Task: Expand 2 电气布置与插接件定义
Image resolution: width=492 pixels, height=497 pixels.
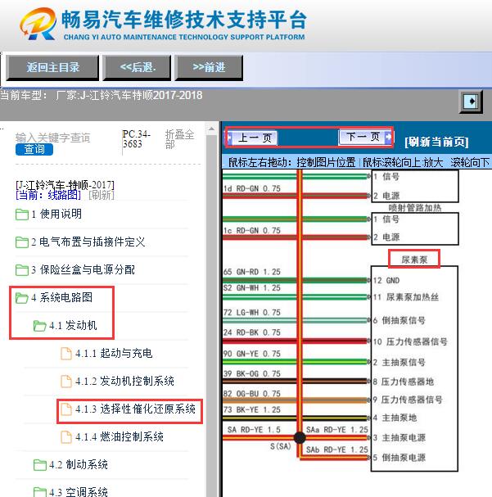Action: [88, 242]
